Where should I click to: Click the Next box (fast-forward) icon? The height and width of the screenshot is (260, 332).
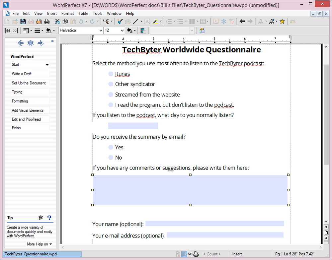point(15,31)
